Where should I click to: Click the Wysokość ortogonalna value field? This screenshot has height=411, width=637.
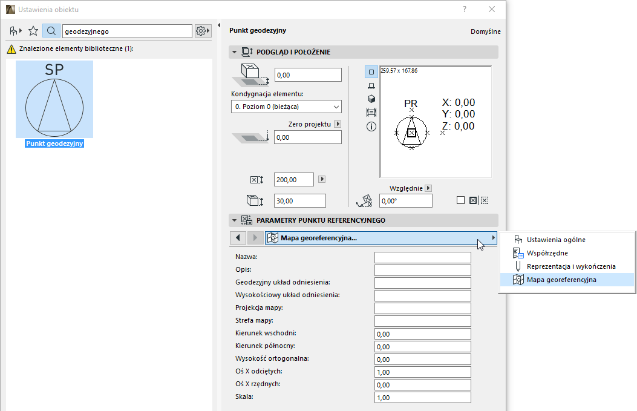coord(422,359)
